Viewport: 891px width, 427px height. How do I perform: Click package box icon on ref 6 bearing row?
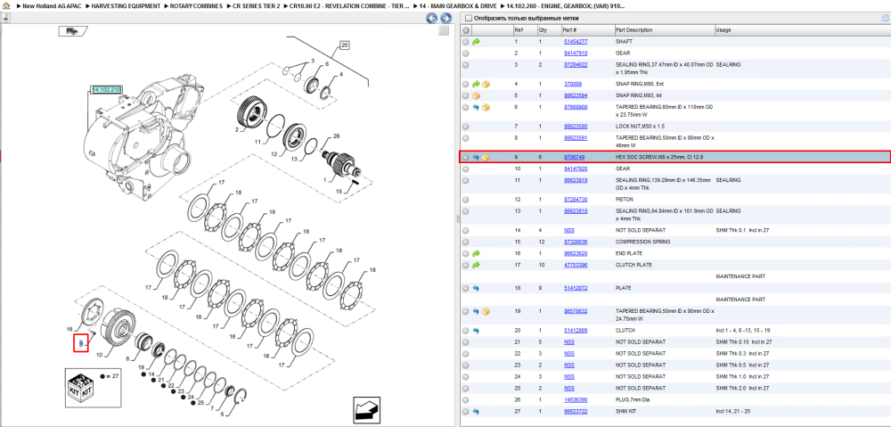coord(486,108)
